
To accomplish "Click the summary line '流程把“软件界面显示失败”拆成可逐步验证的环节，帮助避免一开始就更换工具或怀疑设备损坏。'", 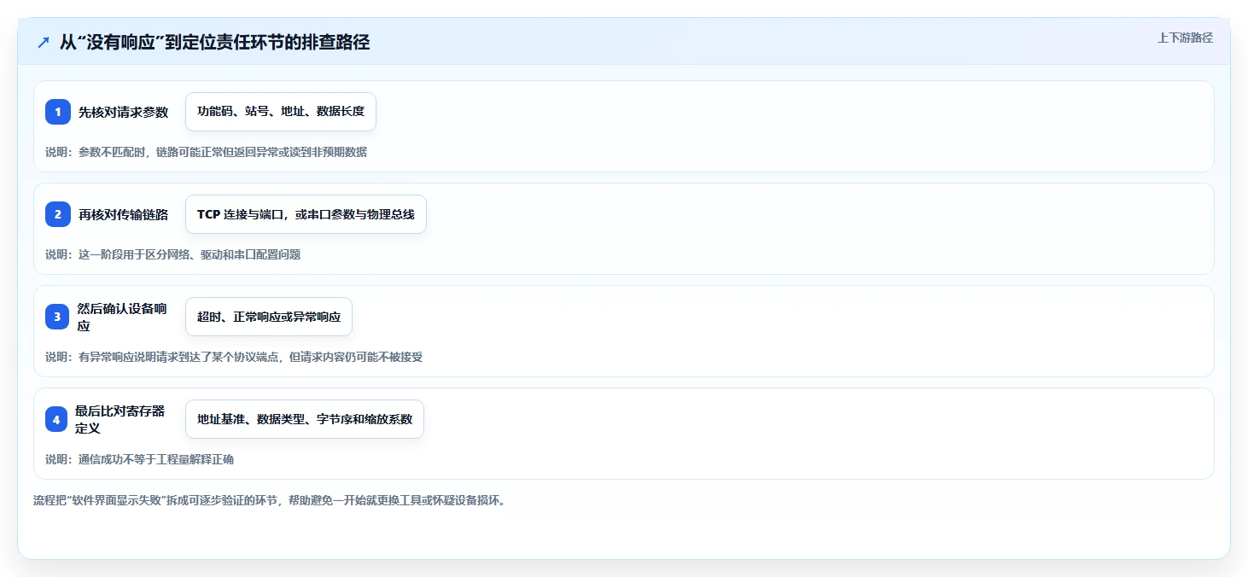I will pos(270,500).
